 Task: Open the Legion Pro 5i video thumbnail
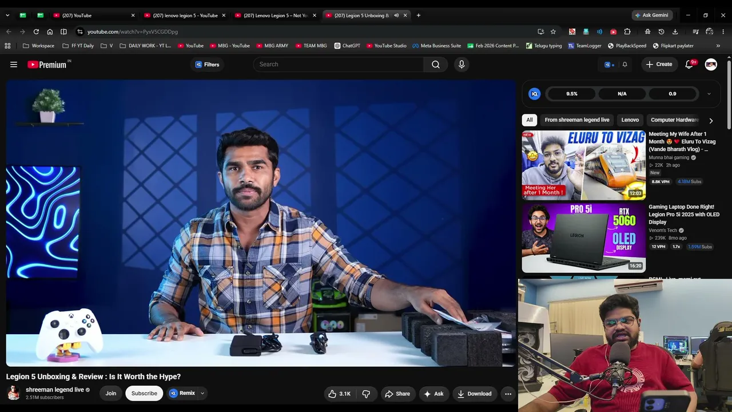(583, 238)
